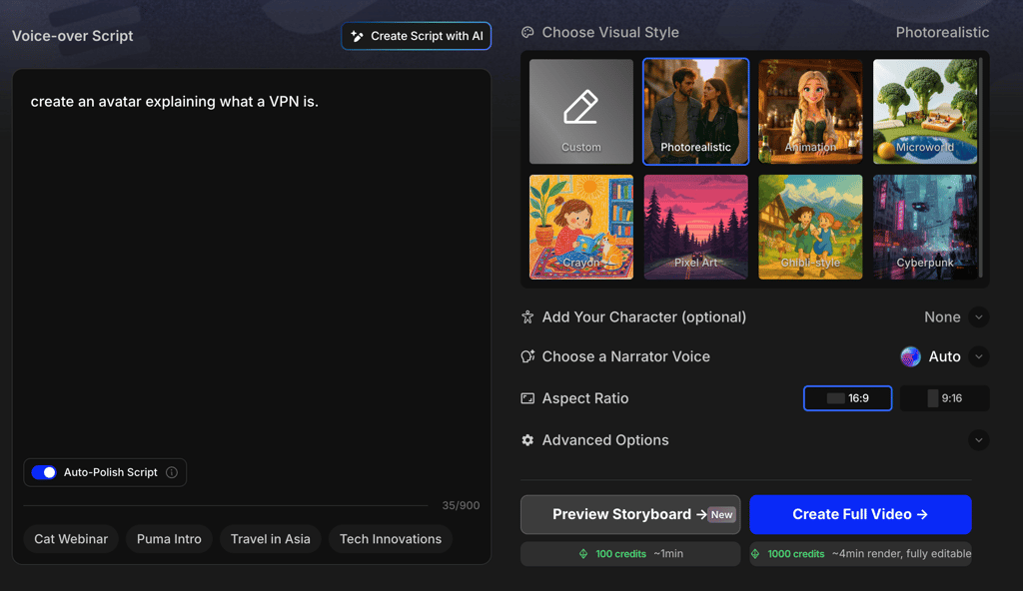Pick the Animation style thumbnail
The width and height of the screenshot is (1023, 591).
(x=810, y=112)
